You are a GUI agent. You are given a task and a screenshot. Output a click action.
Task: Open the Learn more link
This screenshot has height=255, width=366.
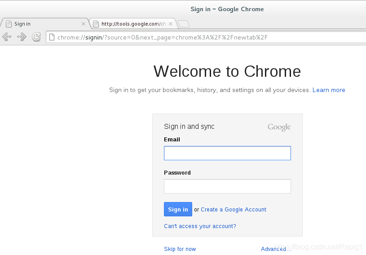(x=329, y=90)
